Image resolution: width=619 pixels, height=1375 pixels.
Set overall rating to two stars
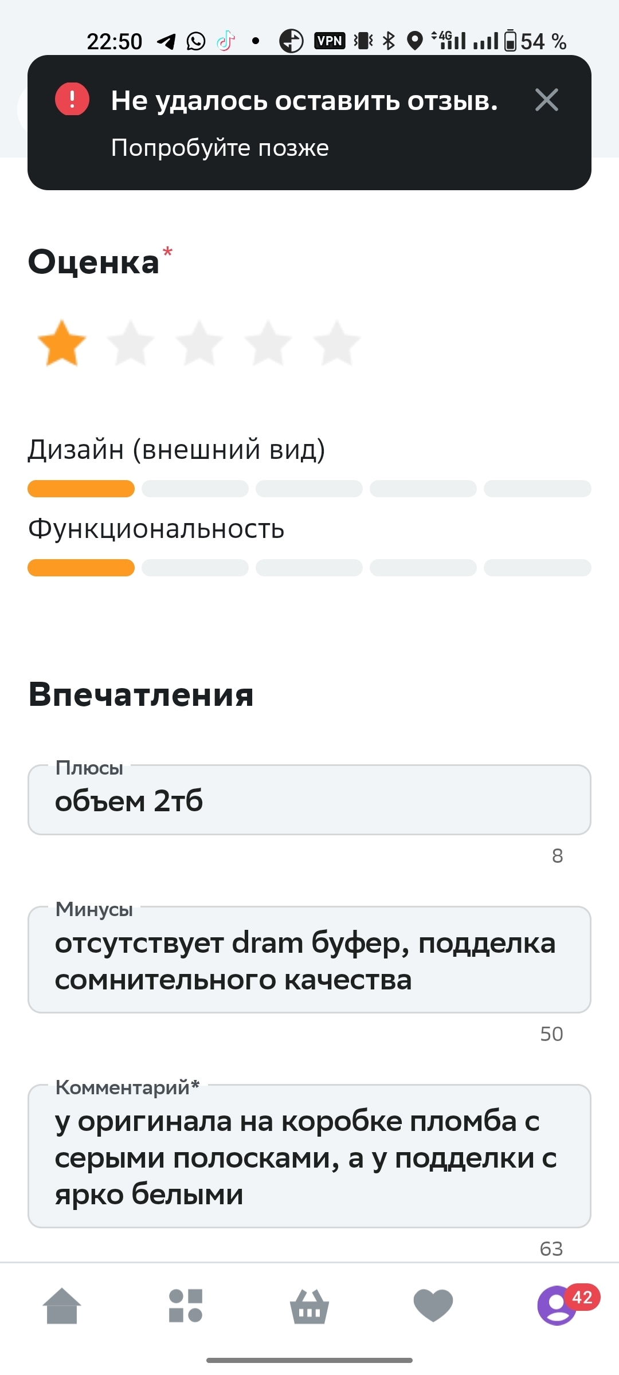[131, 344]
